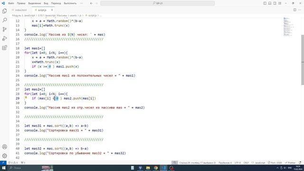Click the volume icon in system tray
The image size is (304, 171).
point(285,168)
